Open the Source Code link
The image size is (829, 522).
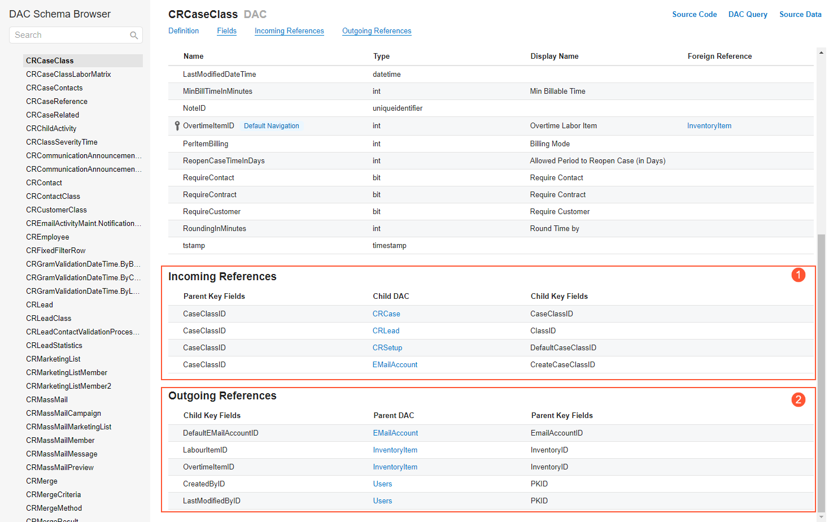tap(694, 15)
